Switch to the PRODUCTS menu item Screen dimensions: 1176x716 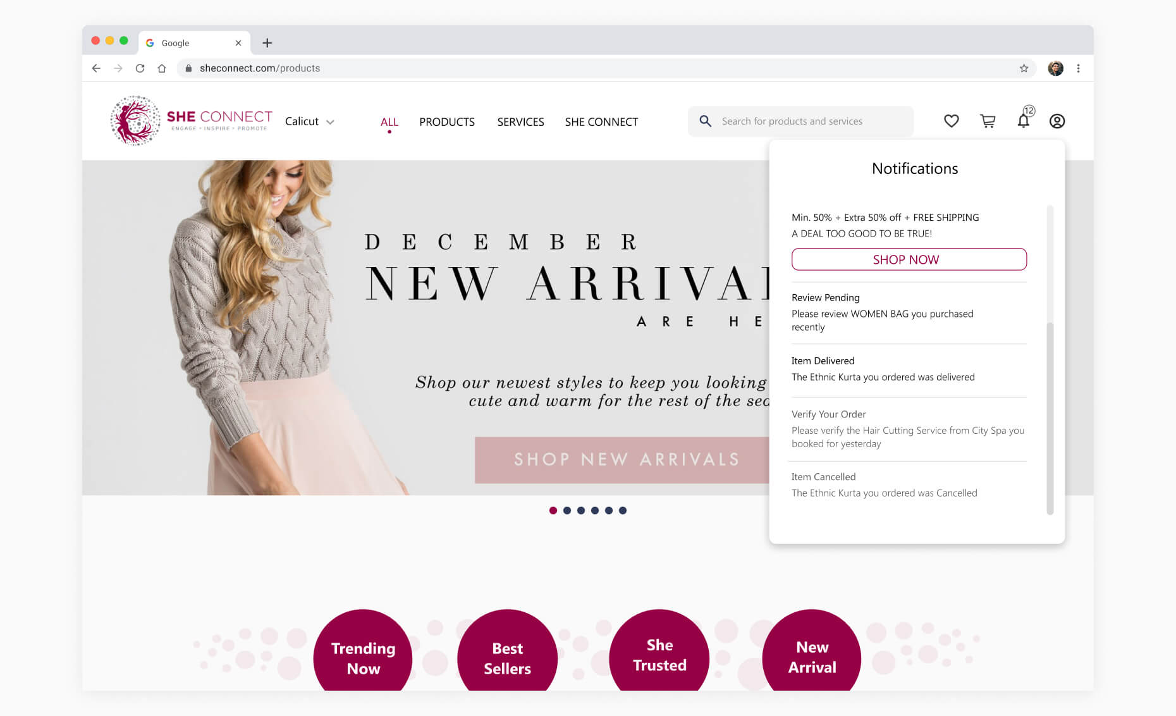pos(447,121)
